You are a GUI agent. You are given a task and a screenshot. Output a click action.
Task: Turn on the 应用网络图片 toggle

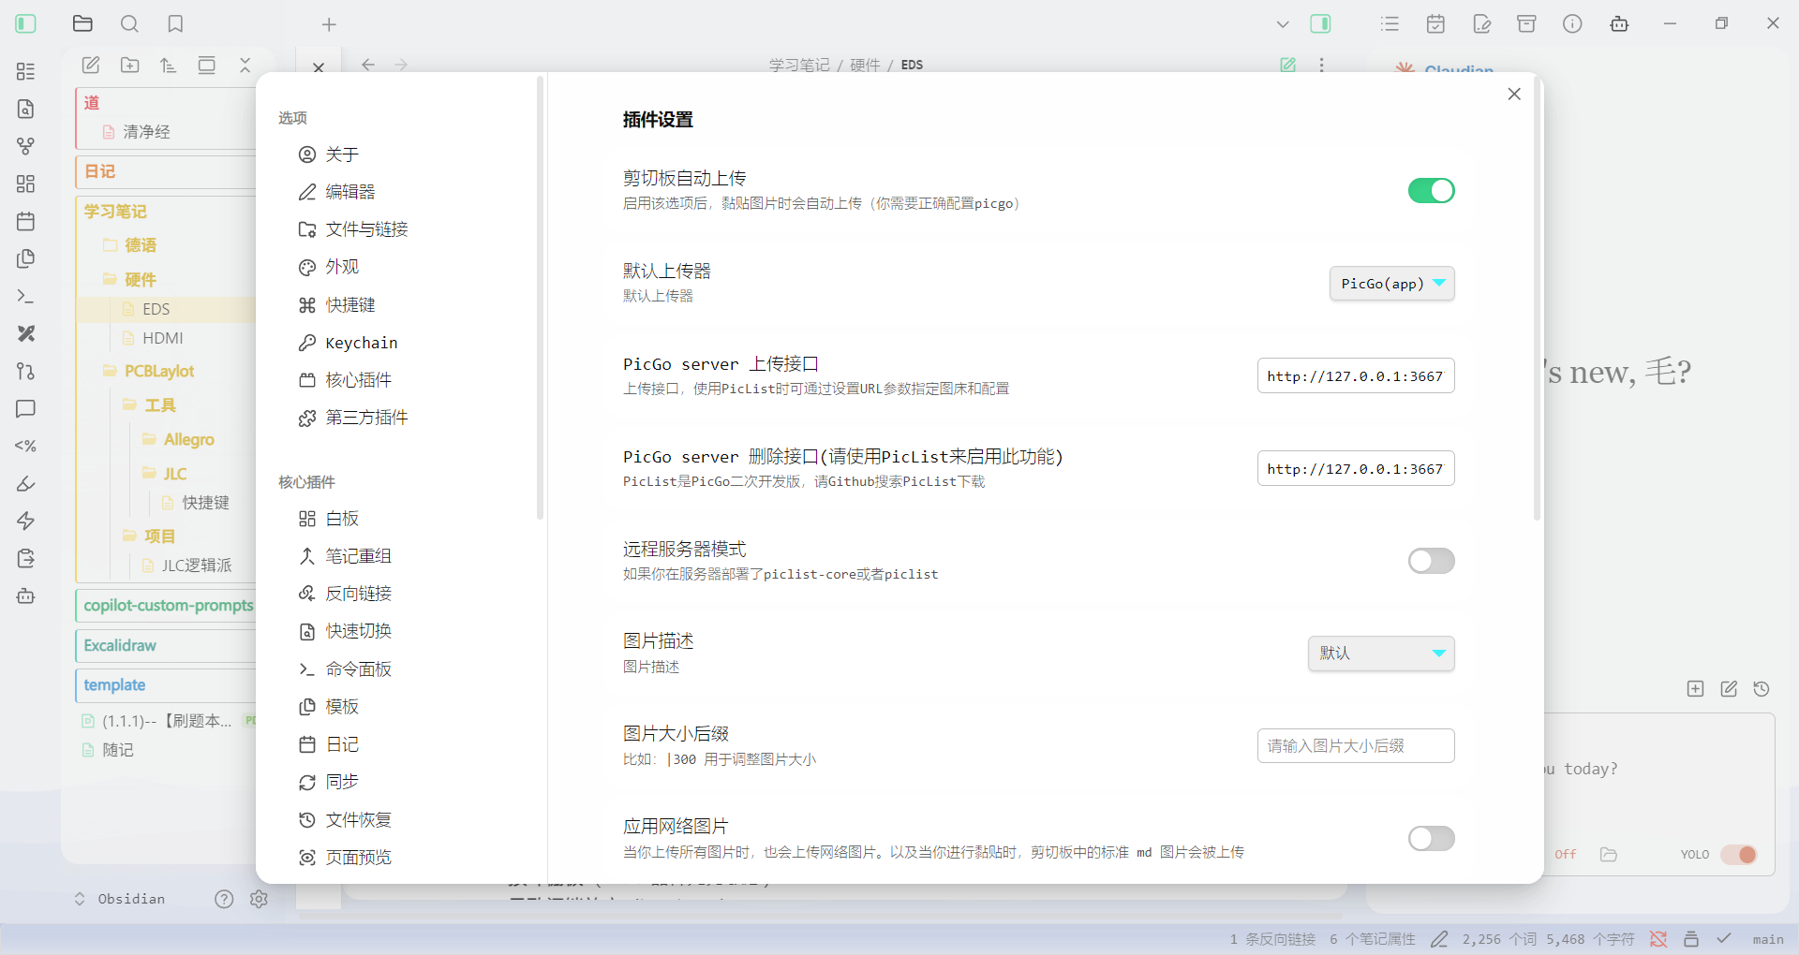point(1431,838)
